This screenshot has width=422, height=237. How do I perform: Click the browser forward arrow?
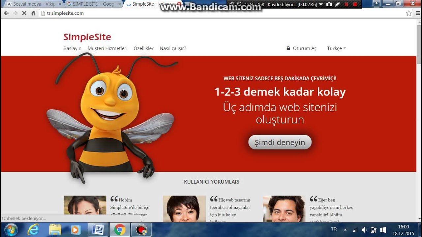click(x=15, y=13)
